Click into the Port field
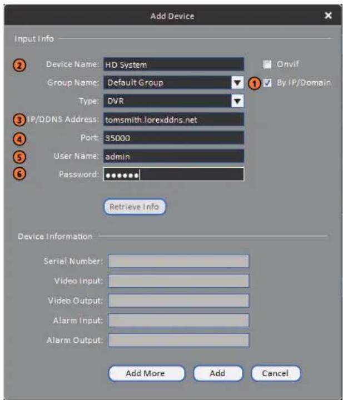 tap(173, 138)
